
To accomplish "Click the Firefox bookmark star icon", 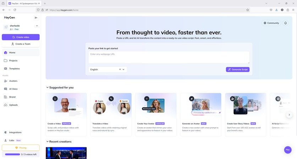I will point(248,10).
